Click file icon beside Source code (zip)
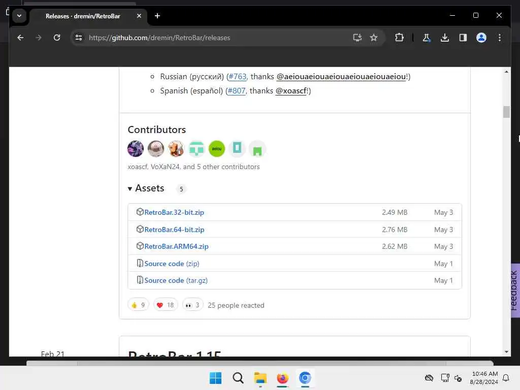This screenshot has width=520, height=390. pyautogui.click(x=140, y=264)
